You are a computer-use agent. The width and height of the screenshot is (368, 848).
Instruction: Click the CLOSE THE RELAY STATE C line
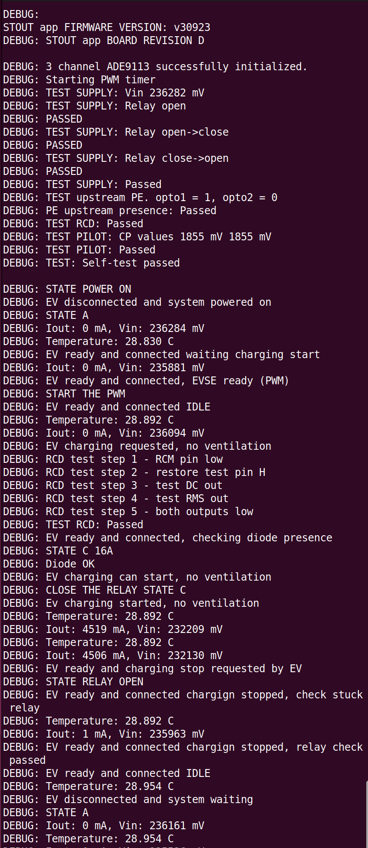tap(94, 590)
